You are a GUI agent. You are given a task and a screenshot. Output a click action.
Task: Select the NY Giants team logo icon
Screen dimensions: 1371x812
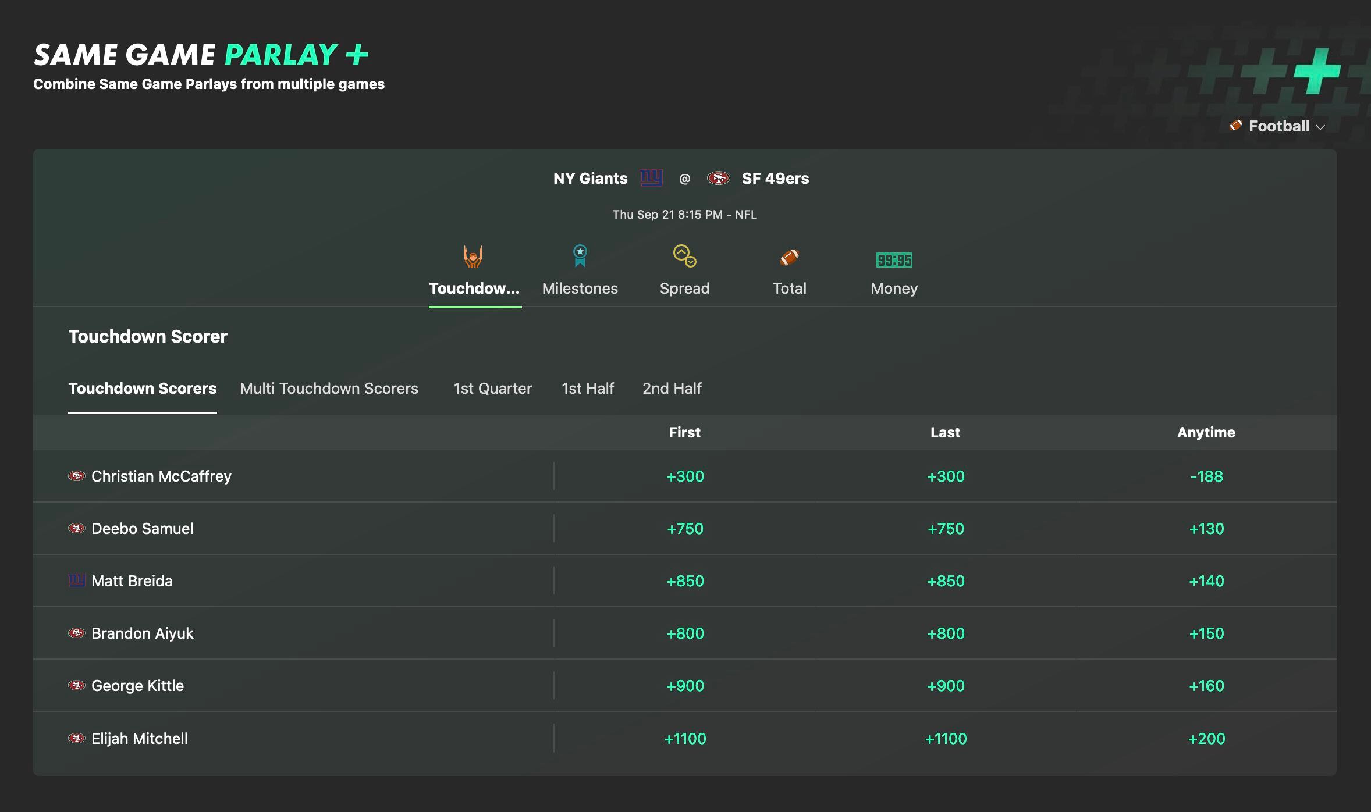click(x=649, y=178)
